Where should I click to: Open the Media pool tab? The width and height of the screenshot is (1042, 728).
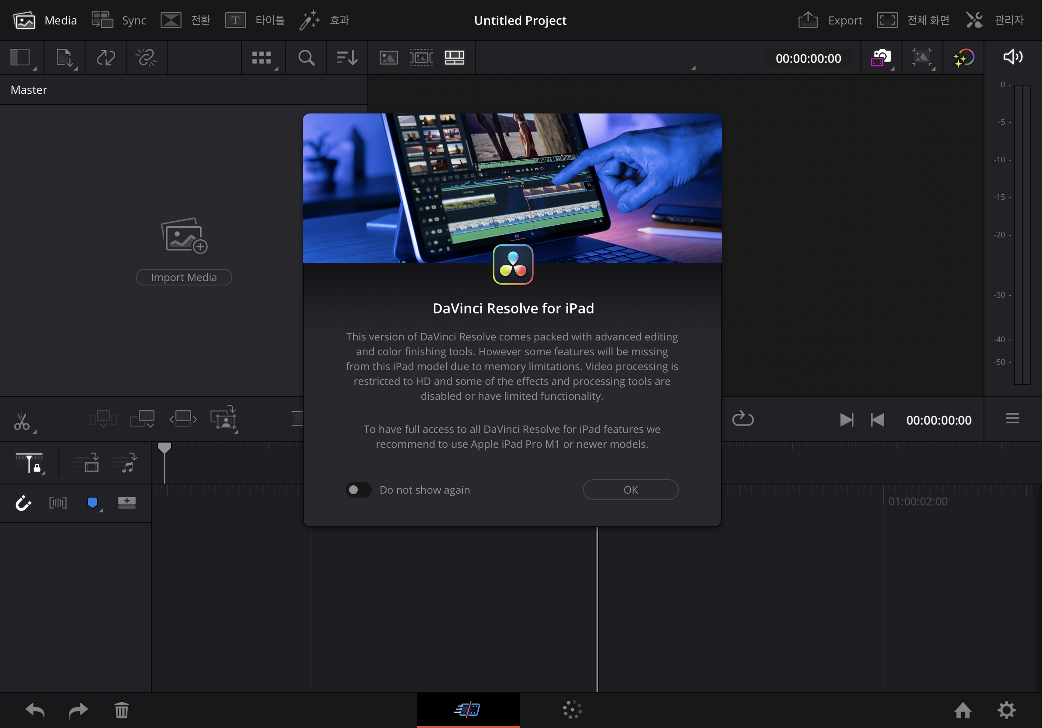point(45,21)
